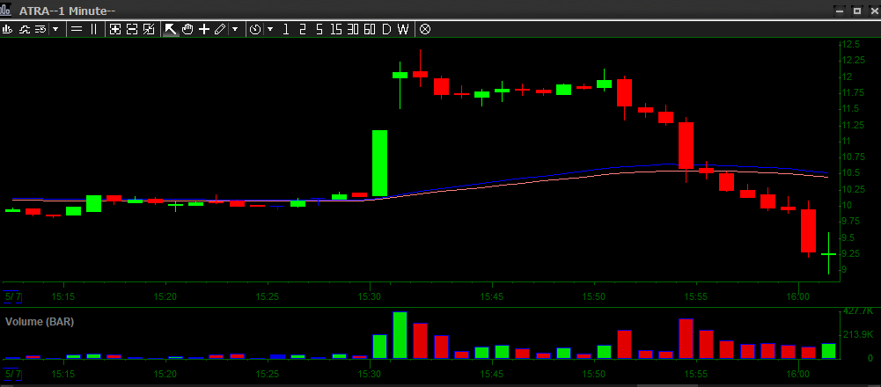The height and width of the screenshot is (387, 881).
Task: Open the chart type bar icon
Action: (x=7, y=29)
